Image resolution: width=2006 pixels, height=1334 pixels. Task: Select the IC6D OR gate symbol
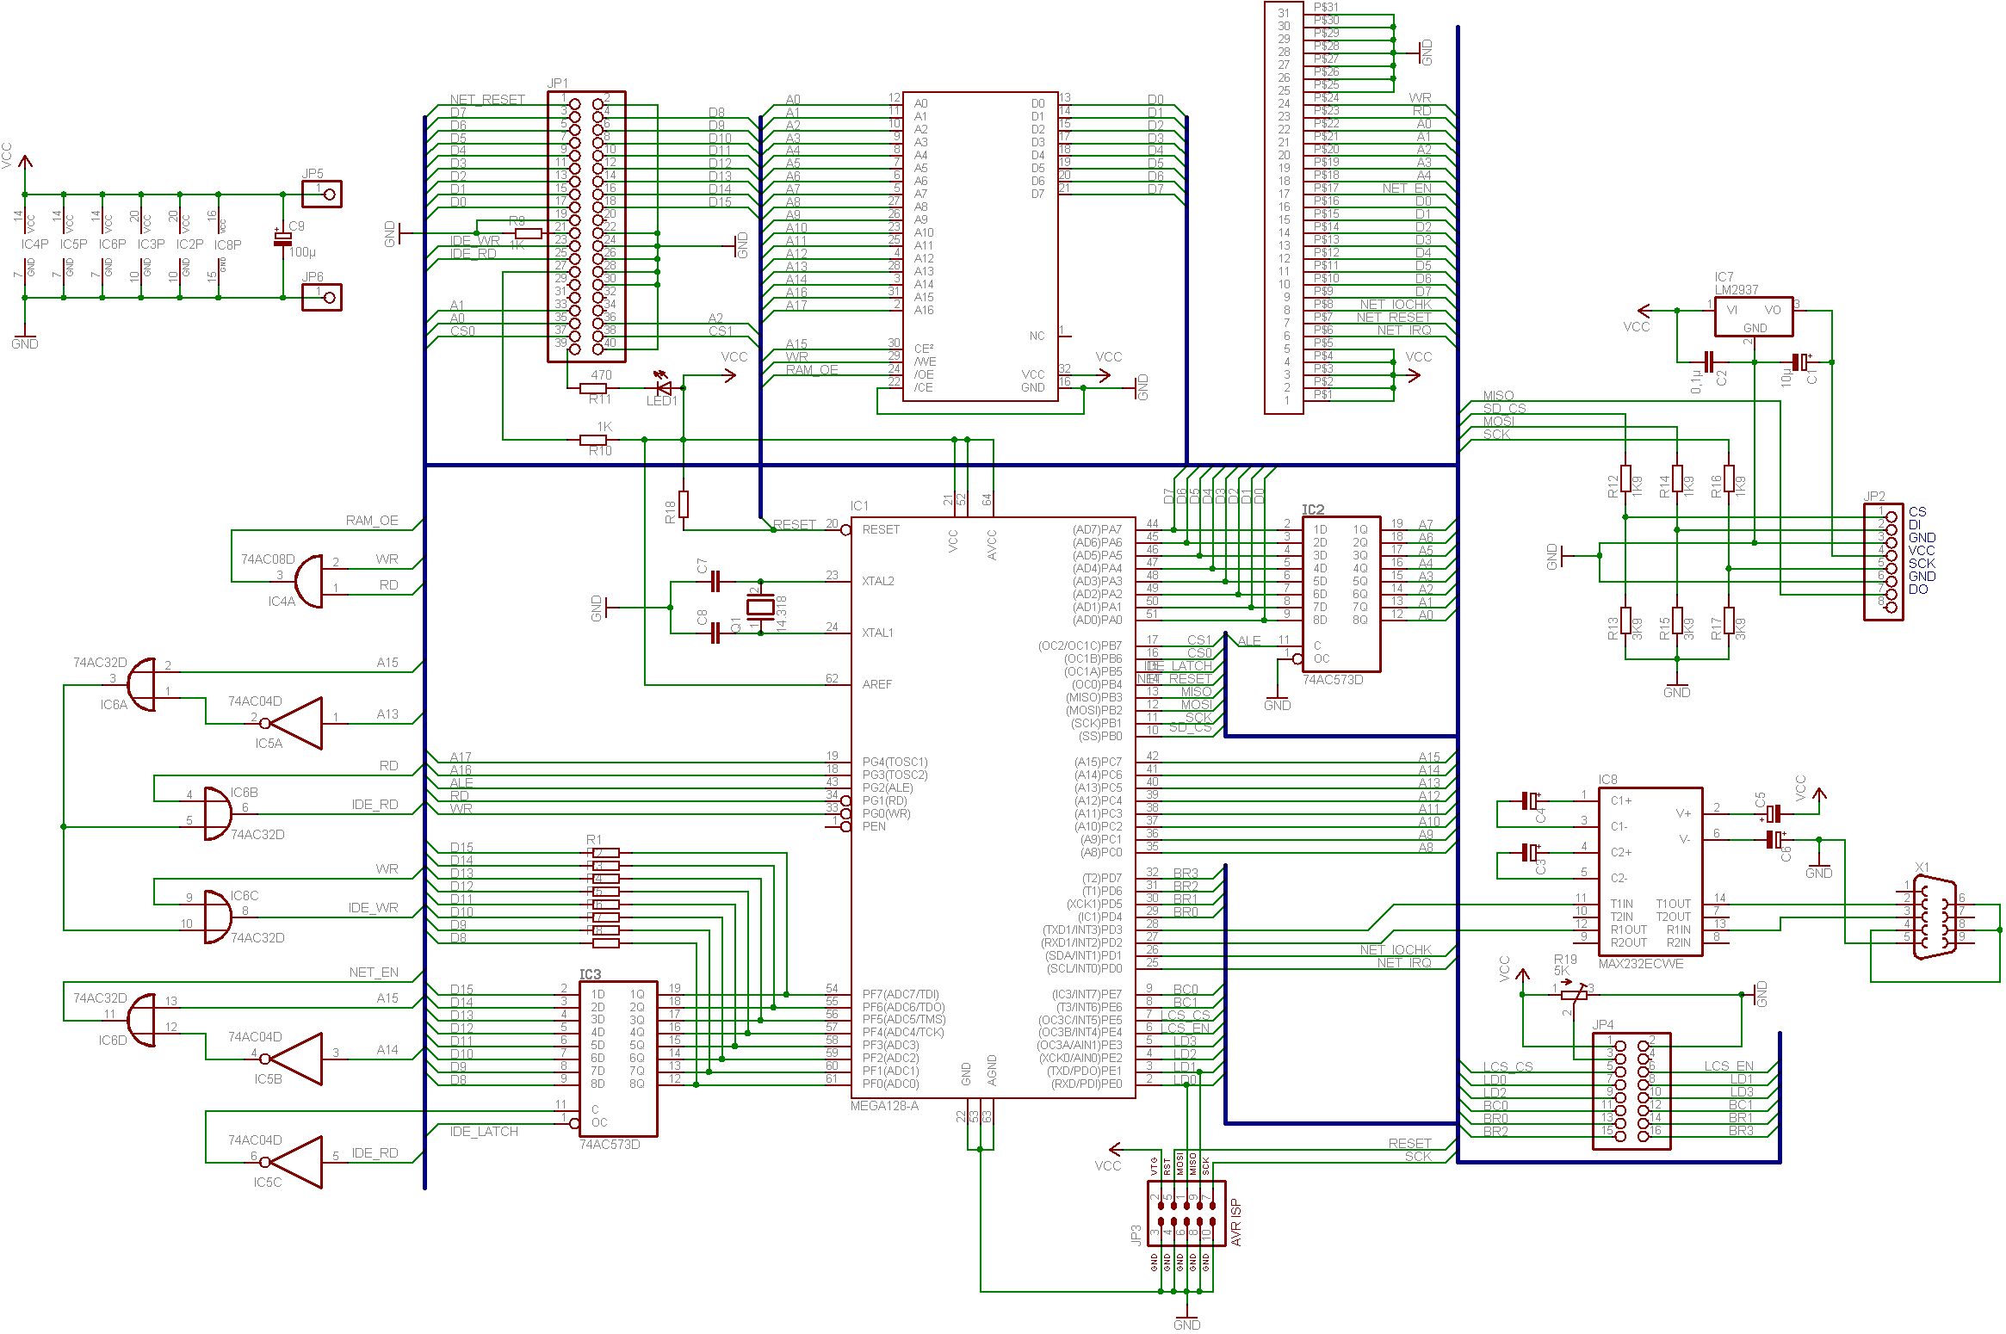point(142,1020)
